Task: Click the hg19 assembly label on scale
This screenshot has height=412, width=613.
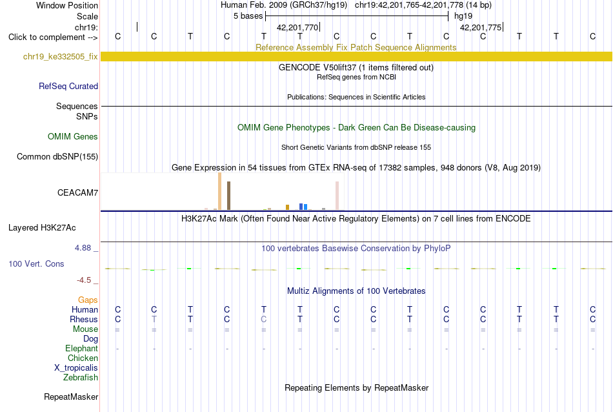Action: click(x=463, y=16)
